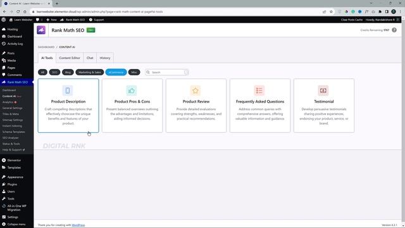Viewport: 405px width, 228px height.
Task: Filter tools by All category
Action: pos(42,72)
